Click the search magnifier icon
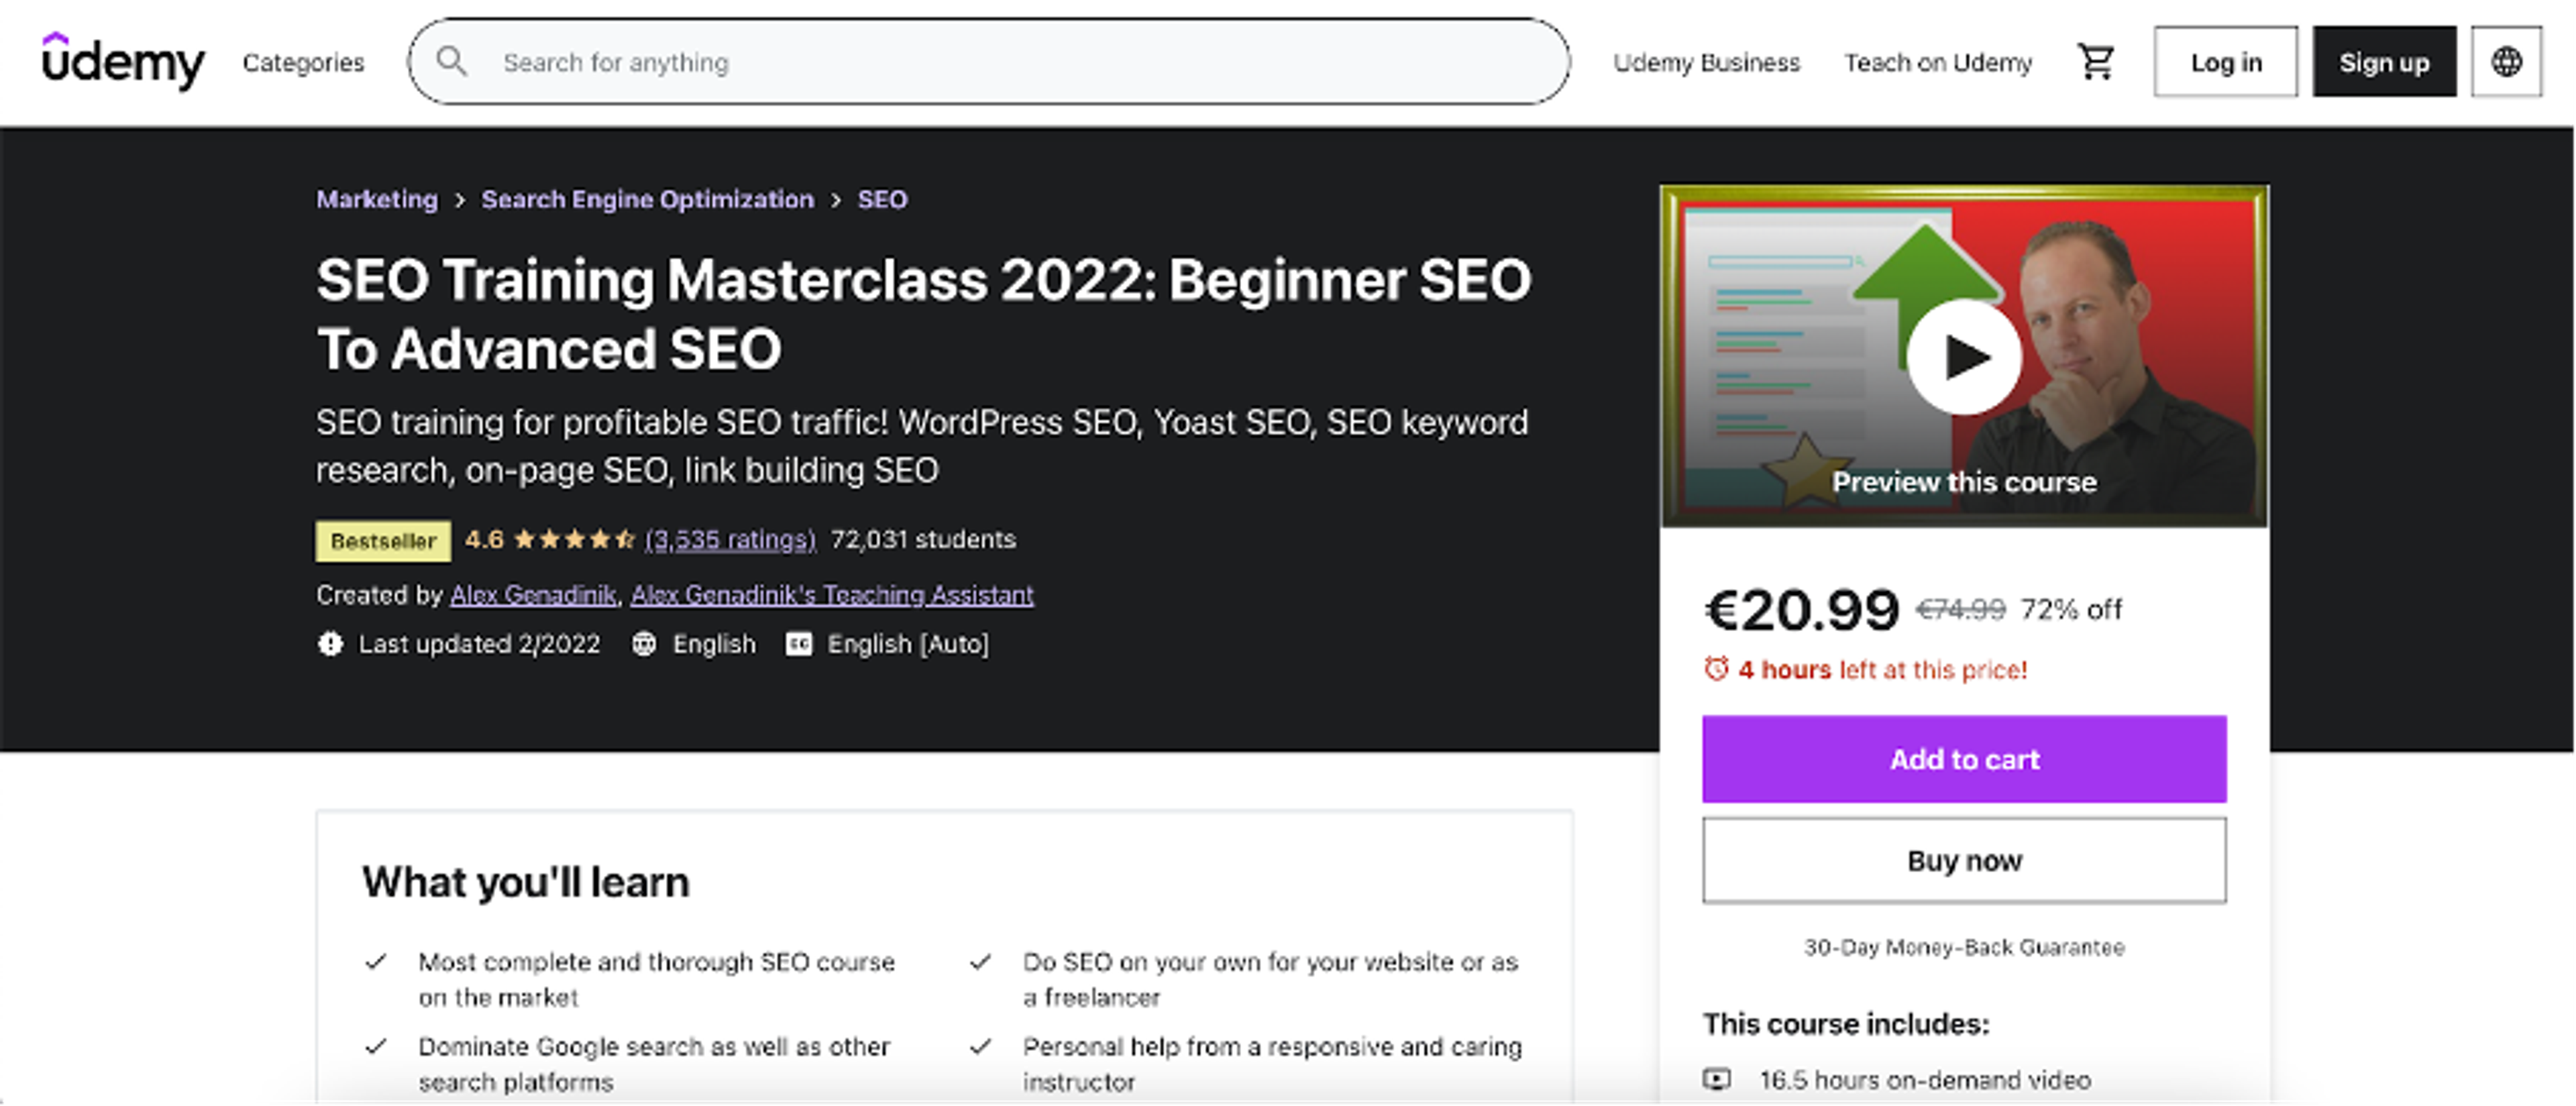The width and height of the screenshot is (2576, 1106). point(453,61)
